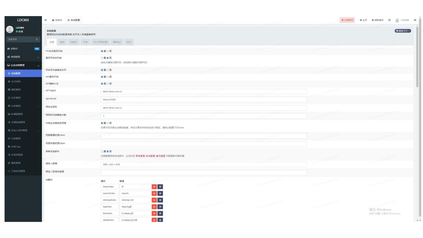Select the 全部 config tab
The width and height of the screenshot is (423, 238).
click(52, 42)
